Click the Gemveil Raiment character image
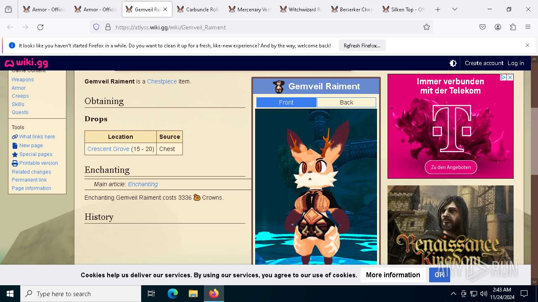Image resolution: width=538 pixels, height=302 pixels. click(x=316, y=187)
